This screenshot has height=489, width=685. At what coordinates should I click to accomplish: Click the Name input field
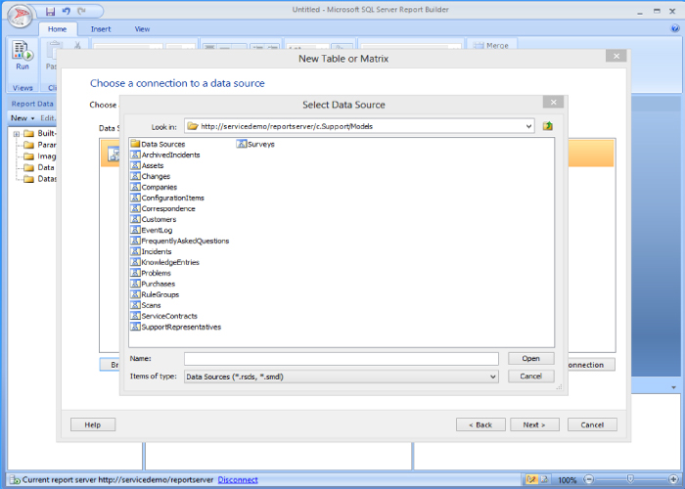[x=342, y=359]
